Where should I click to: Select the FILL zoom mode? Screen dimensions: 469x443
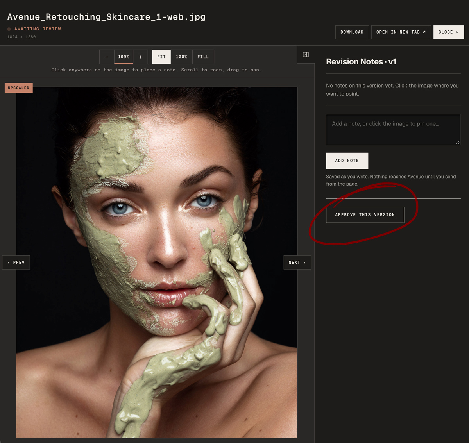coord(203,57)
